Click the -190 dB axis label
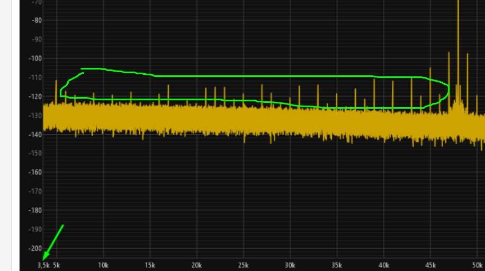Viewport: 485px width, 271px height. pyautogui.click(x=35, y=230)
